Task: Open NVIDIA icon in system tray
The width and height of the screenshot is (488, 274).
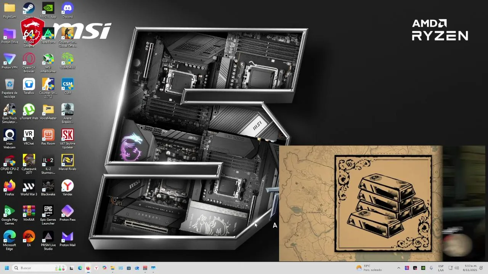Action: click(x=423, y=268)
